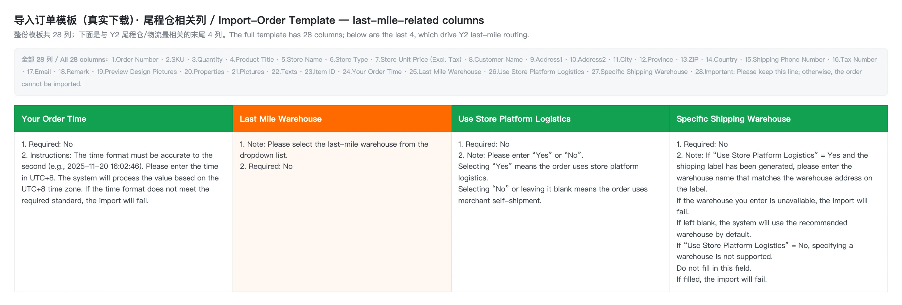Click '14.Country' in the column list
Screen dimensions: 902x305
click(x=721, y=59)
